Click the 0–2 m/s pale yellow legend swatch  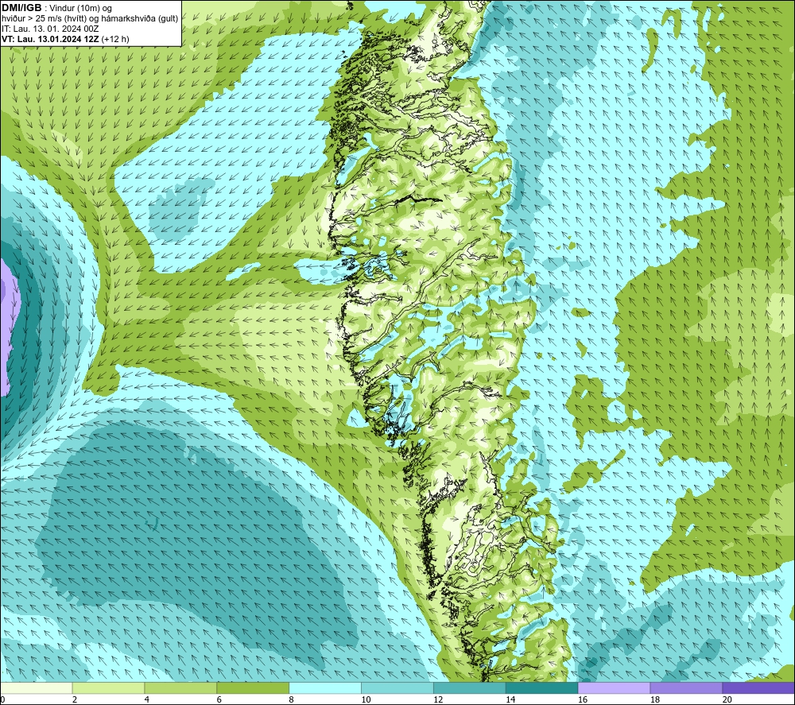pos(37,688)
